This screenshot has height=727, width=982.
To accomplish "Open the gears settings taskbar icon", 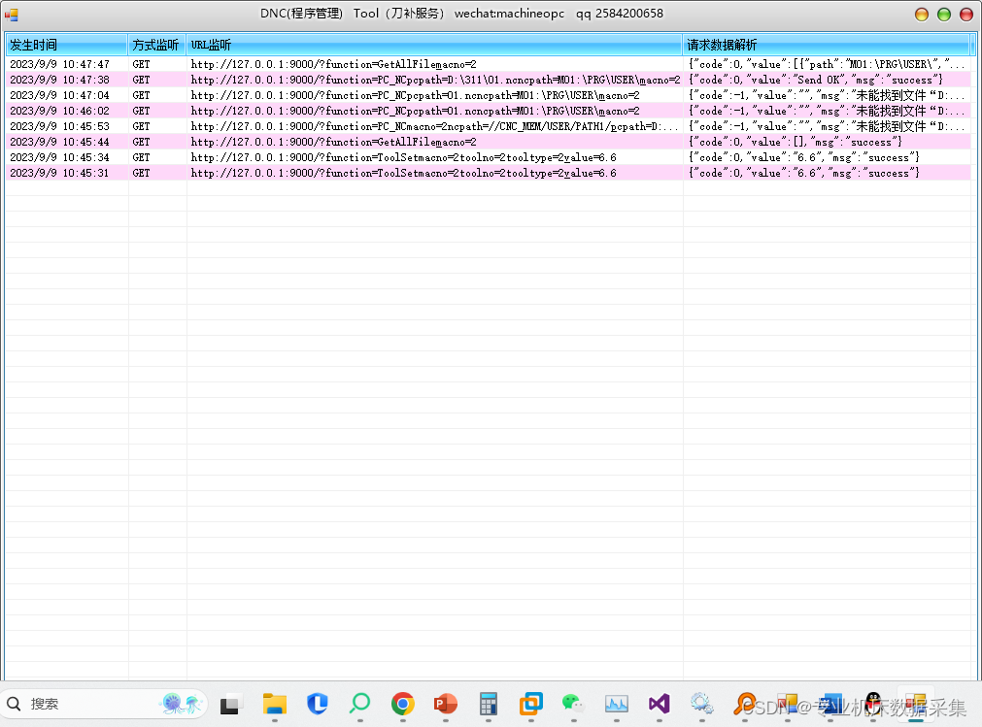I will coord(701,704).
